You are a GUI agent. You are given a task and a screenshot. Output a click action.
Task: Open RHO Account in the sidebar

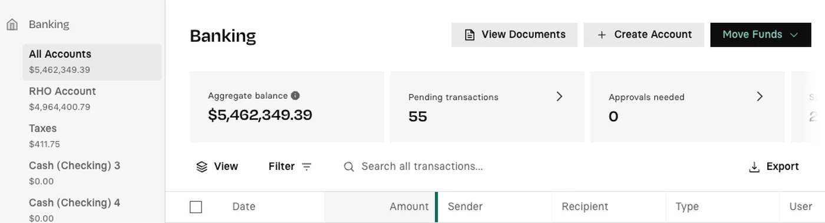click(93, 99)
